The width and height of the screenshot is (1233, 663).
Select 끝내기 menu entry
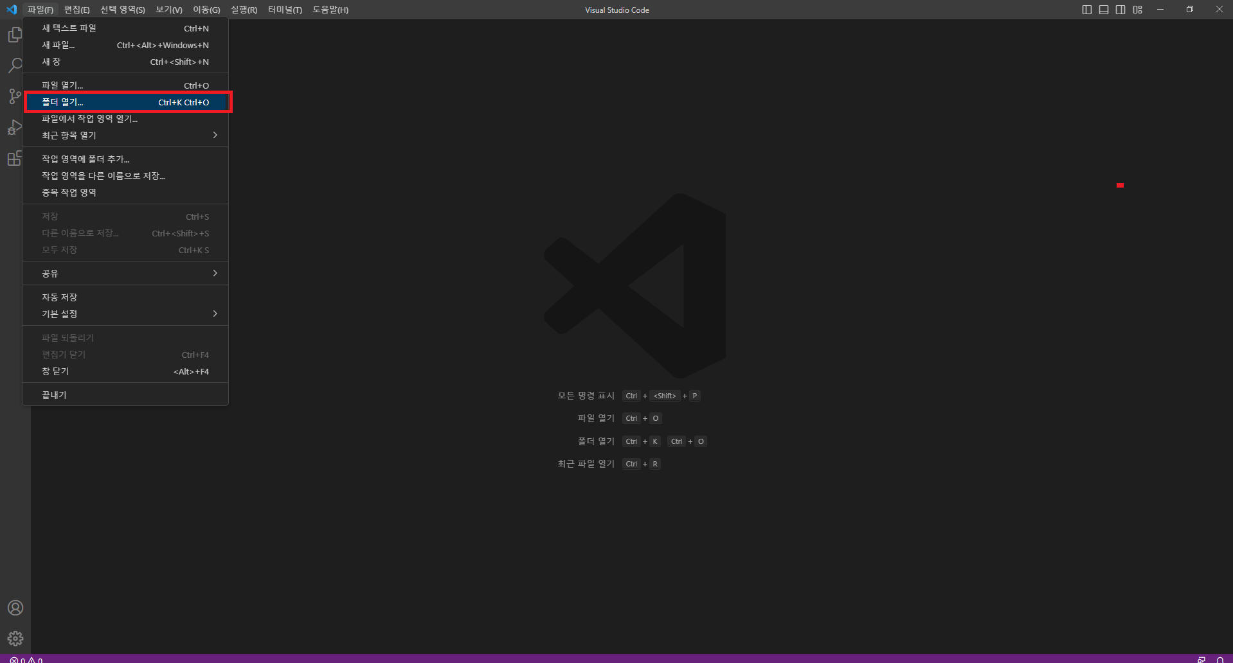click(125, 395)
